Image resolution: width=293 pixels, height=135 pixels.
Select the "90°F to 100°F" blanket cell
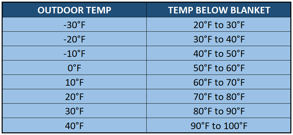[x=219, y=126]
